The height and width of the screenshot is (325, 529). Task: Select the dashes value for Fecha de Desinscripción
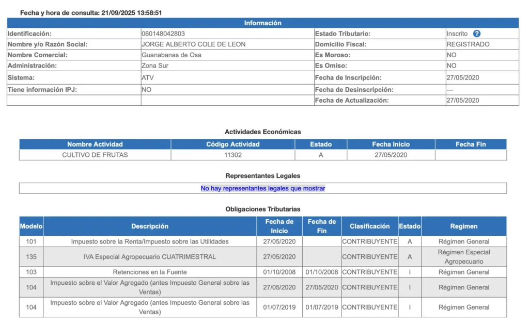(x=450, y=90)
